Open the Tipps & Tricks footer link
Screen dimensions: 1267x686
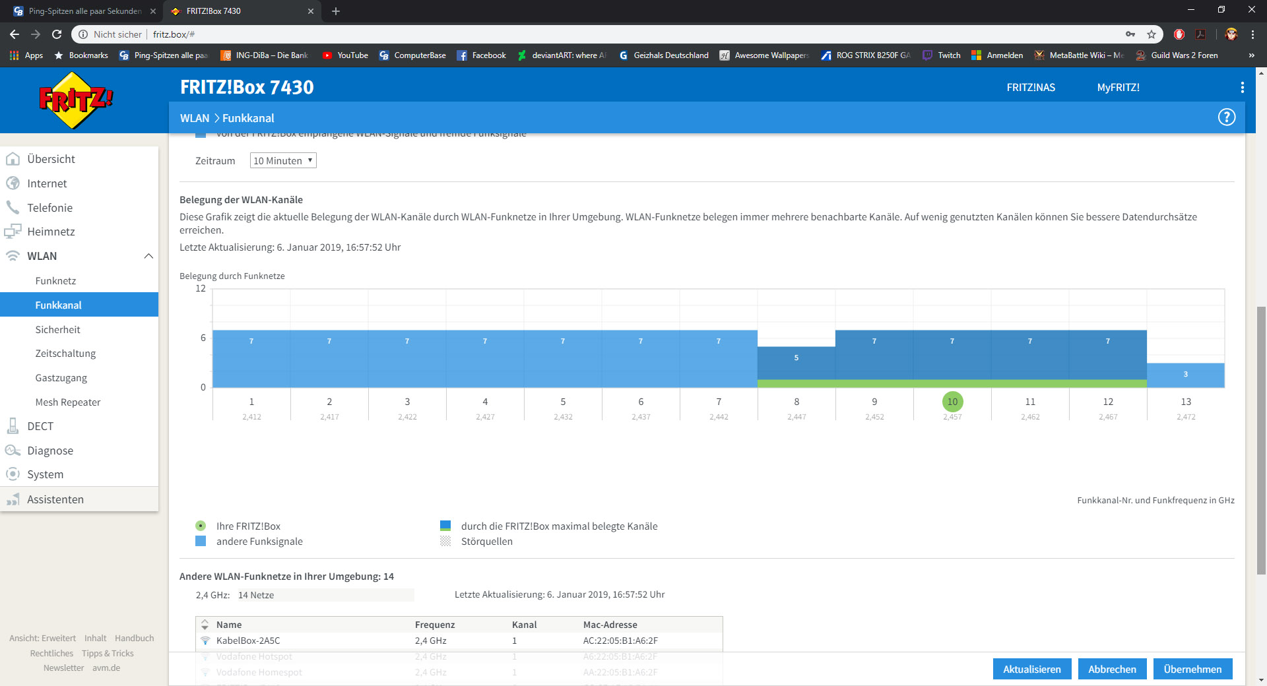coord(108,653)
